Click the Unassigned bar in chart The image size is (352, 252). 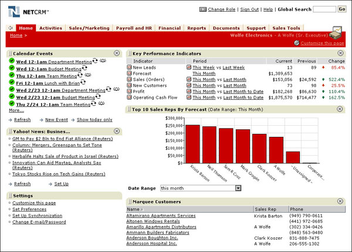pos(293,157)
